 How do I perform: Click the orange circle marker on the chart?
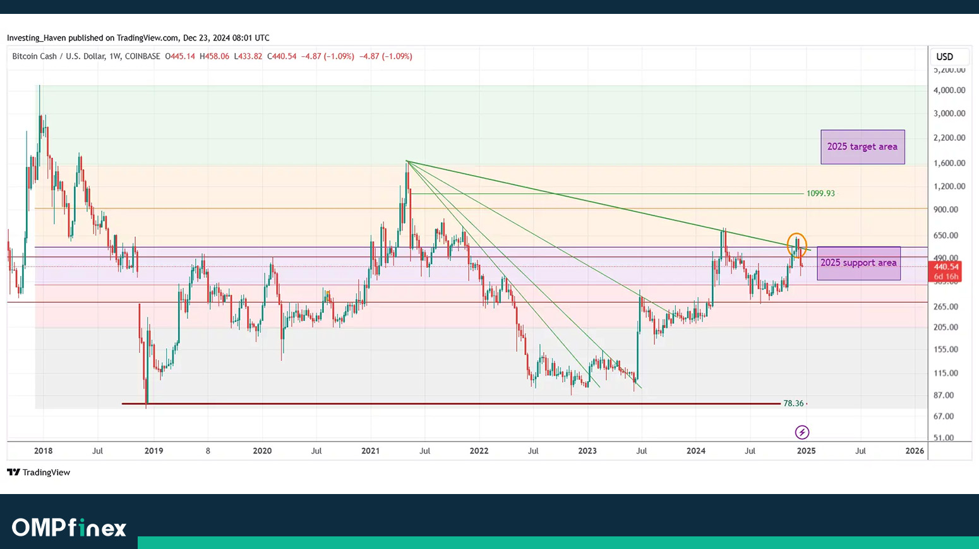pyautogui.click(x=796, y=245)
